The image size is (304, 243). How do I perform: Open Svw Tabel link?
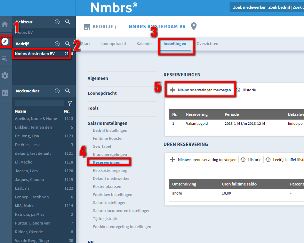[x=102, y=146]
